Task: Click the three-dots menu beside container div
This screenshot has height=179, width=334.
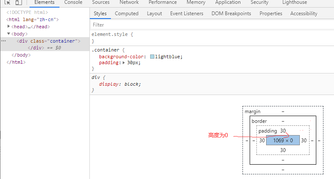Action: [x=3, y=41]
